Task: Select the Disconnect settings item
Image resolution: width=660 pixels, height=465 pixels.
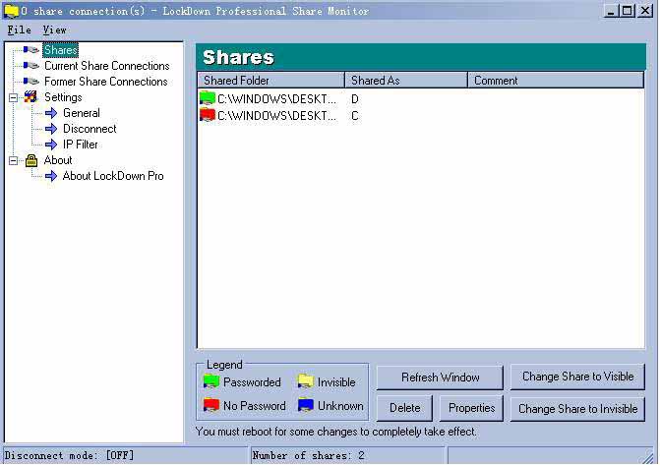Action: pos(90,129)
